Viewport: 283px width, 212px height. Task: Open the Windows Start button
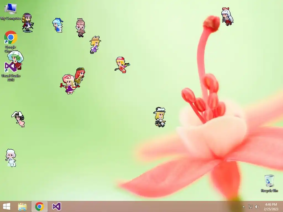click(7, 206)
